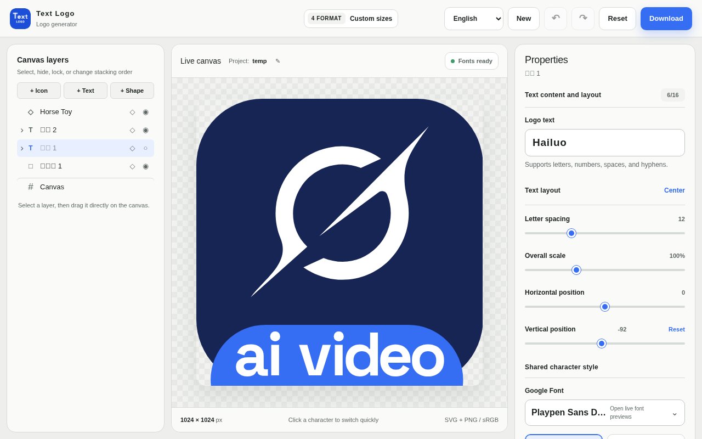The height and width of the screenshot is (439, 702).
Task: Expand the Playpen Sans Google Font selector
Action: (x=605, y=413)
